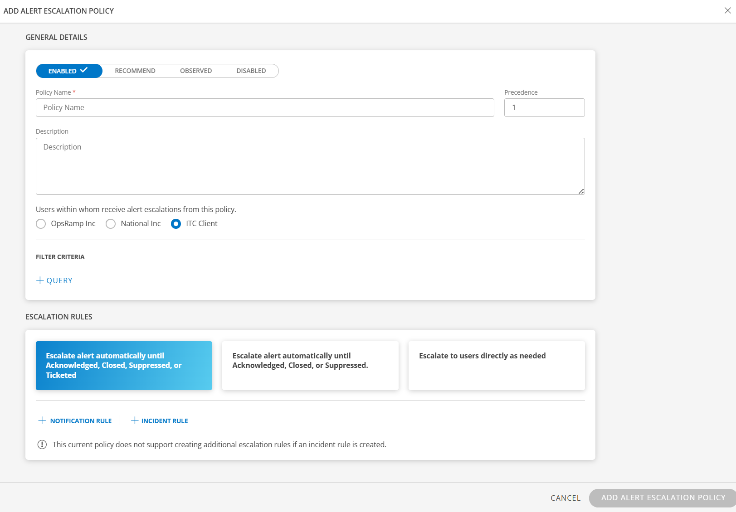Click the warning info icon below rules
Screen dimensions: 736x512
(x=42, y=444)
